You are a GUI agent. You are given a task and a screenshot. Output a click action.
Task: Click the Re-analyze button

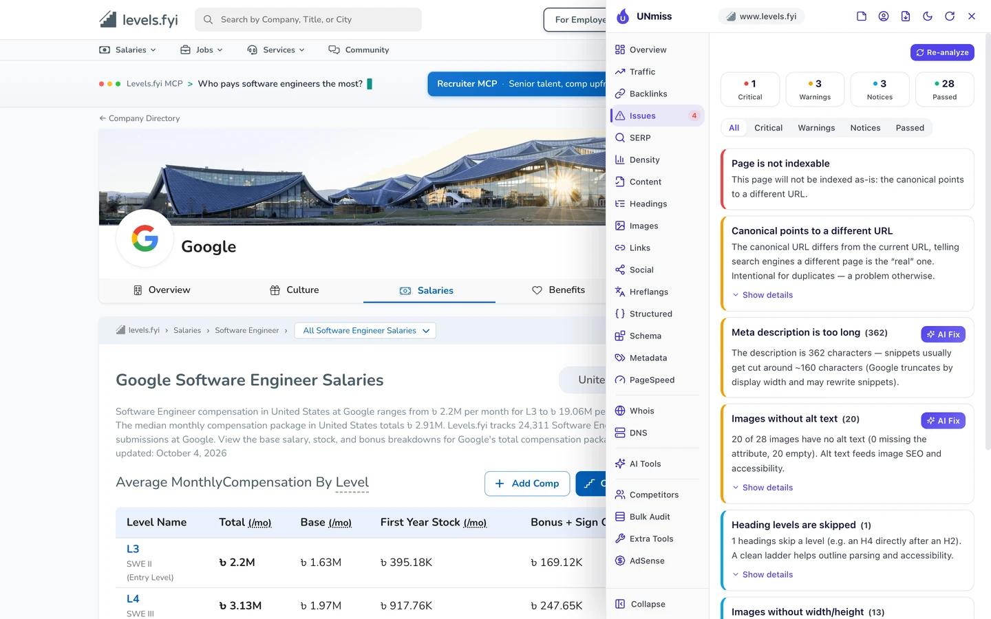pos(942,52)
